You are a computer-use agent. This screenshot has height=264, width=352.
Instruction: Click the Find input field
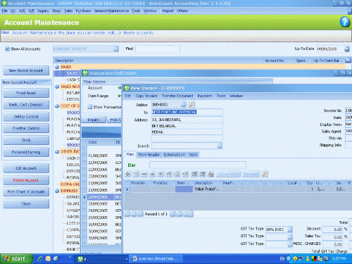point(158,49)
